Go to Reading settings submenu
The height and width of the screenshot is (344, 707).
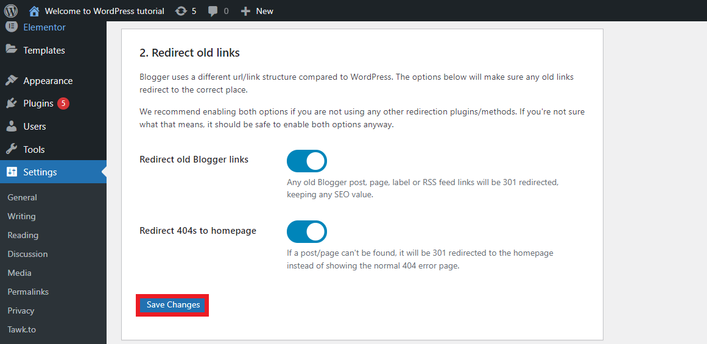(23, 235)
